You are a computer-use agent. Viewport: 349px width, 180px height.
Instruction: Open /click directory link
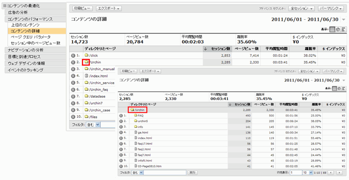click(x=93, y=55)
